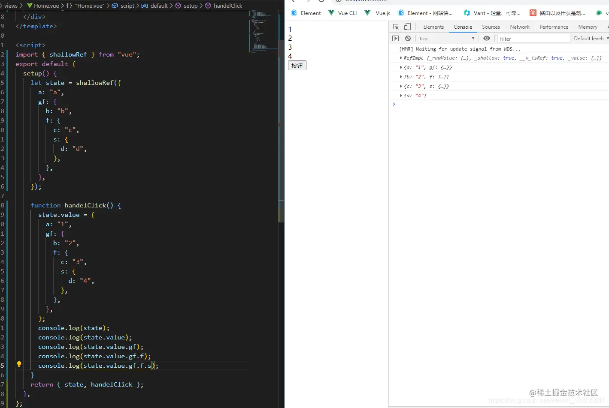Click the default breadcrumb segment
The width and height of the screenshot is (609, 408).
(x=155, y=6)
